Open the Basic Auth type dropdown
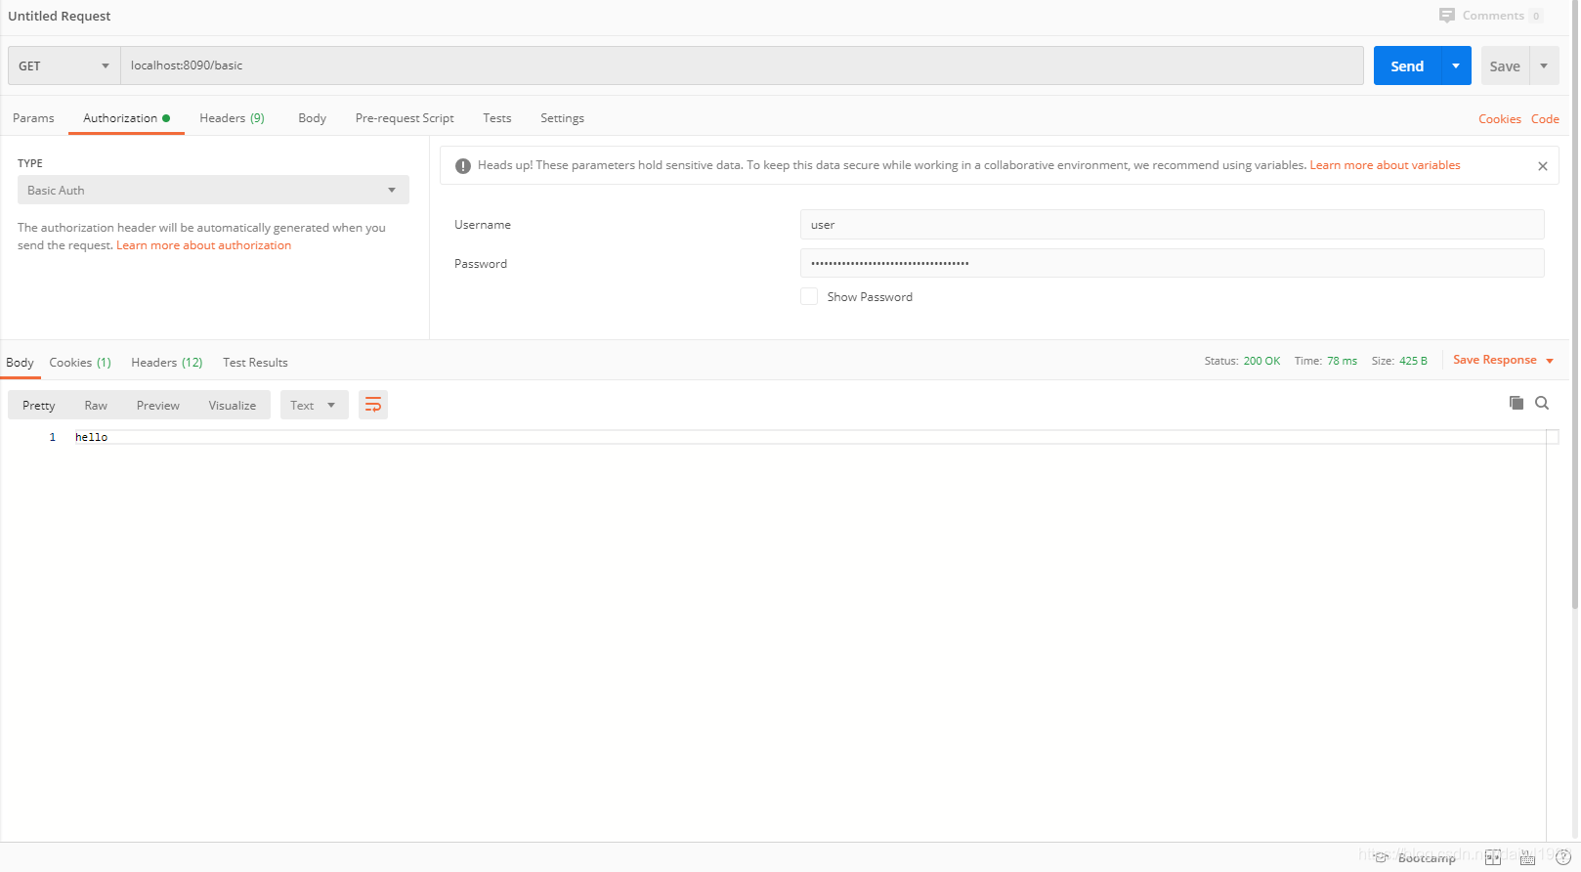 (x=213, y=190)
